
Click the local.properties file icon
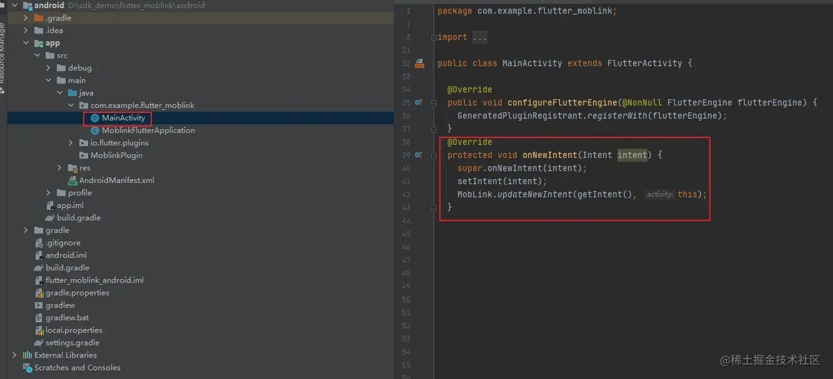pyautogui.click(x=39, y=330)
